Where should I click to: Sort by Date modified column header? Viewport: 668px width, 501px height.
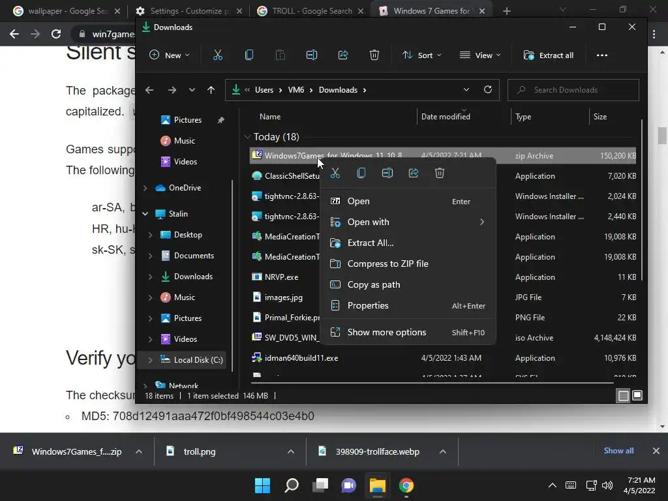[446, 116]
